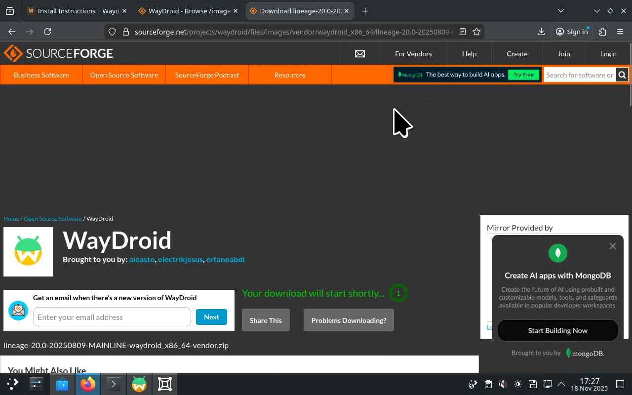Viewport: 632px width, 395px height.
Task: Click Create in the site header
Action: click(517, 54)
